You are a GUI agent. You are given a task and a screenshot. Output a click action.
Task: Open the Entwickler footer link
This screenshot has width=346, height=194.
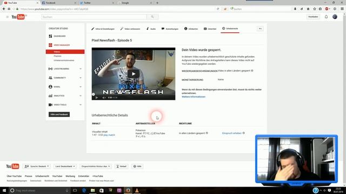point(84,176)
